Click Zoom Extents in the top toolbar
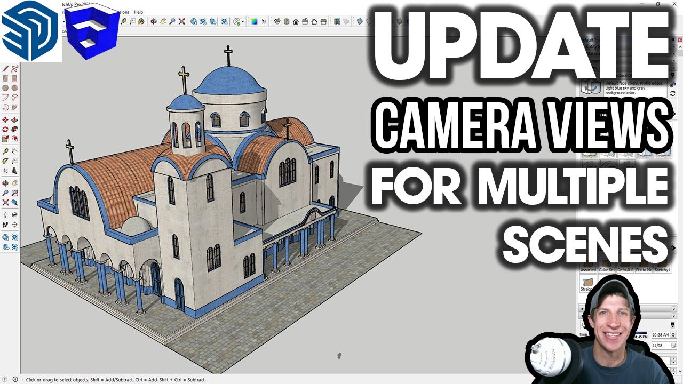This screenshot has height=384, width=683. pos(182,22)
